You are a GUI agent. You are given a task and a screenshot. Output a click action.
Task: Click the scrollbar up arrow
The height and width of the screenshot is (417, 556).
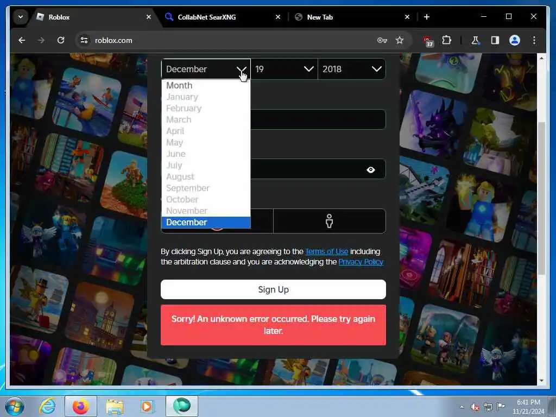(541, 58)
